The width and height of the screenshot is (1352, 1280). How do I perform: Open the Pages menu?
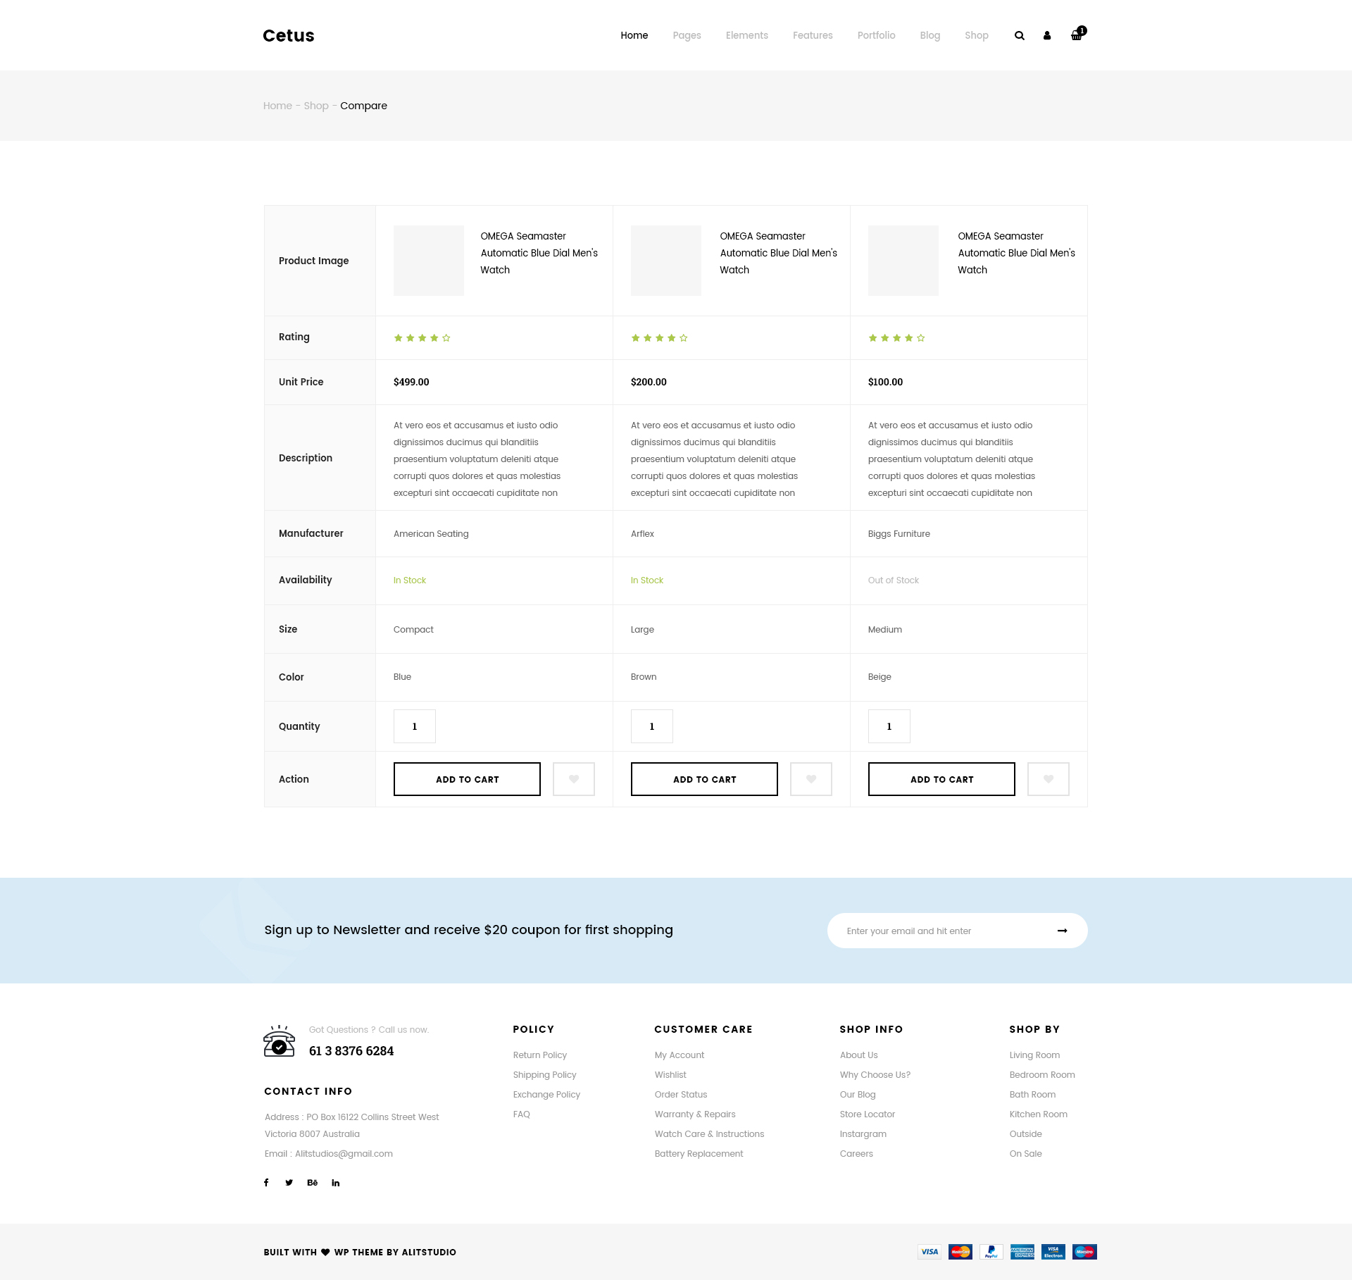687,35
